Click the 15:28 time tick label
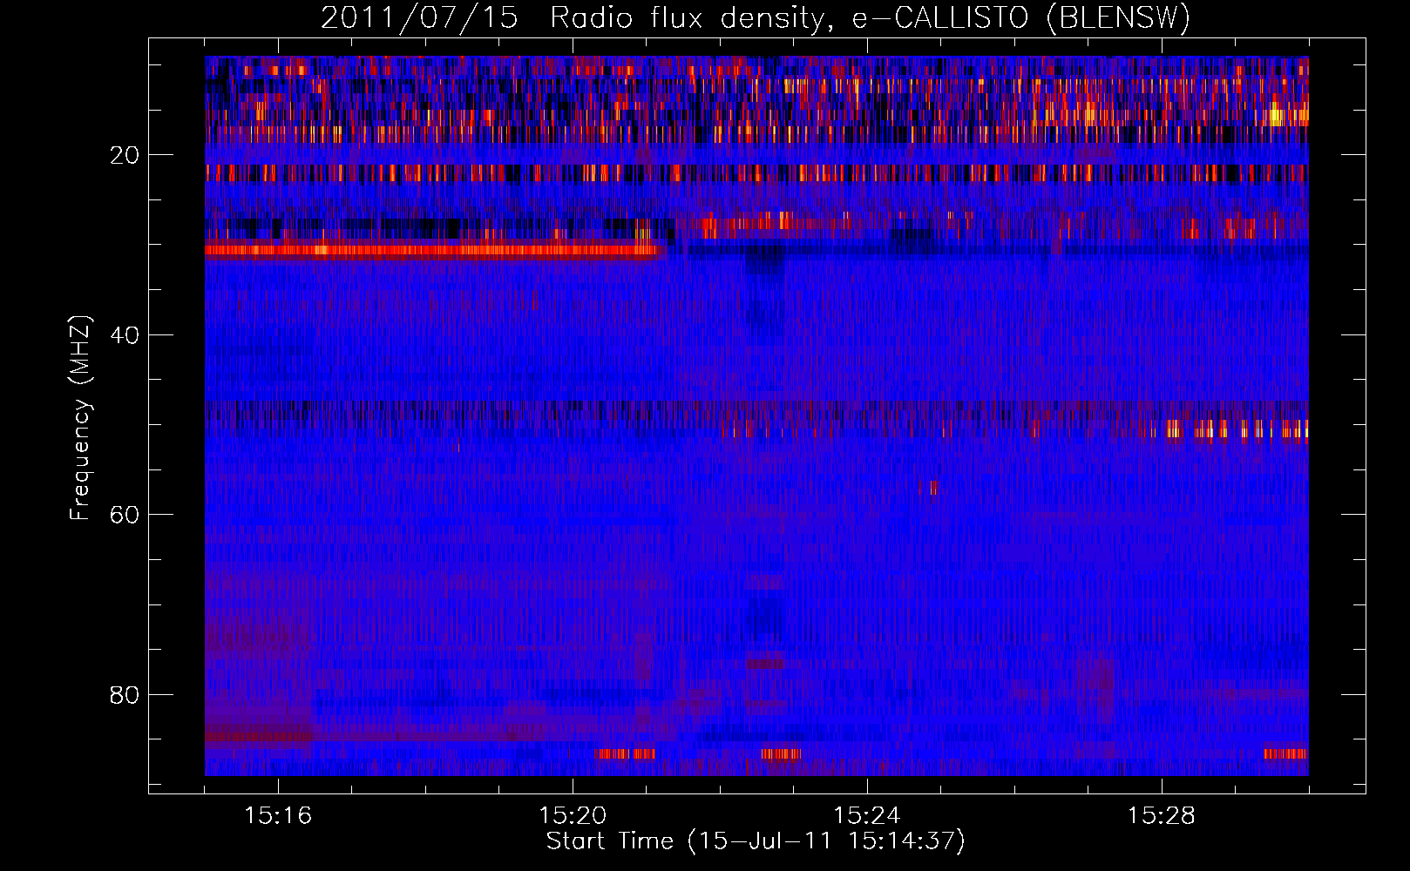This screenshot has width=1410, height=871. tap(1162, 816)
